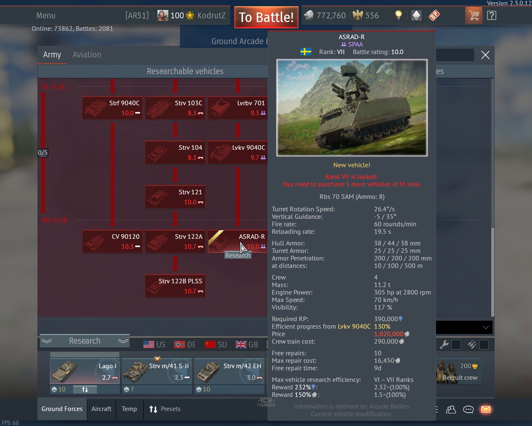Select the Strv 122B PLSS vehicle
The width and height of the screenshot is (532, 426).
pos(175,286)
